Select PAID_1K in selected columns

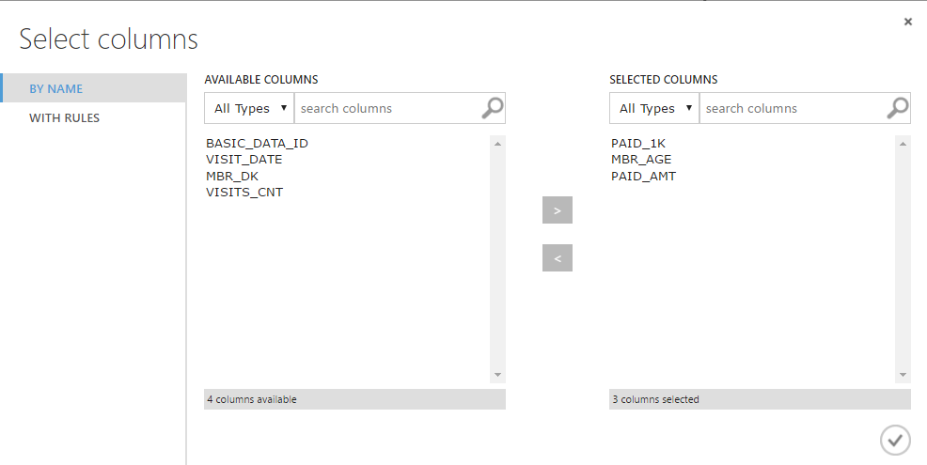point(637,144)
